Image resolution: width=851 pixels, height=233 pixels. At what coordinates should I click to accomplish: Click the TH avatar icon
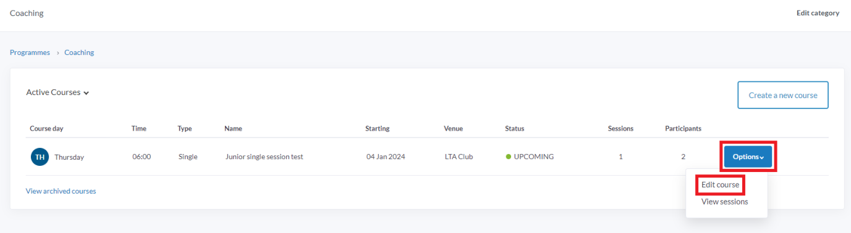click(x=40, y=157)
